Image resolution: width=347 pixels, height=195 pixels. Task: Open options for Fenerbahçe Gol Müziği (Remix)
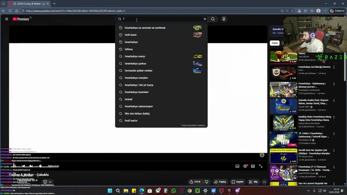click(x=334, y=67)
